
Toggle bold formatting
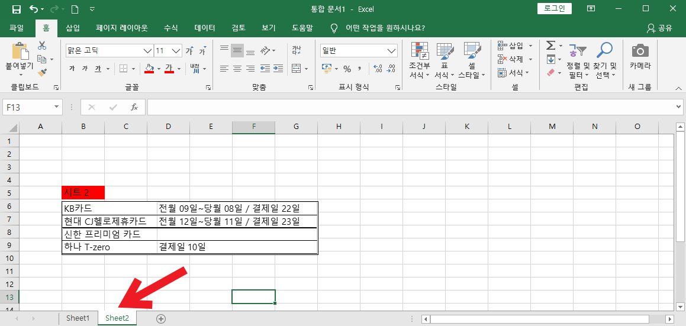[72, 68]
